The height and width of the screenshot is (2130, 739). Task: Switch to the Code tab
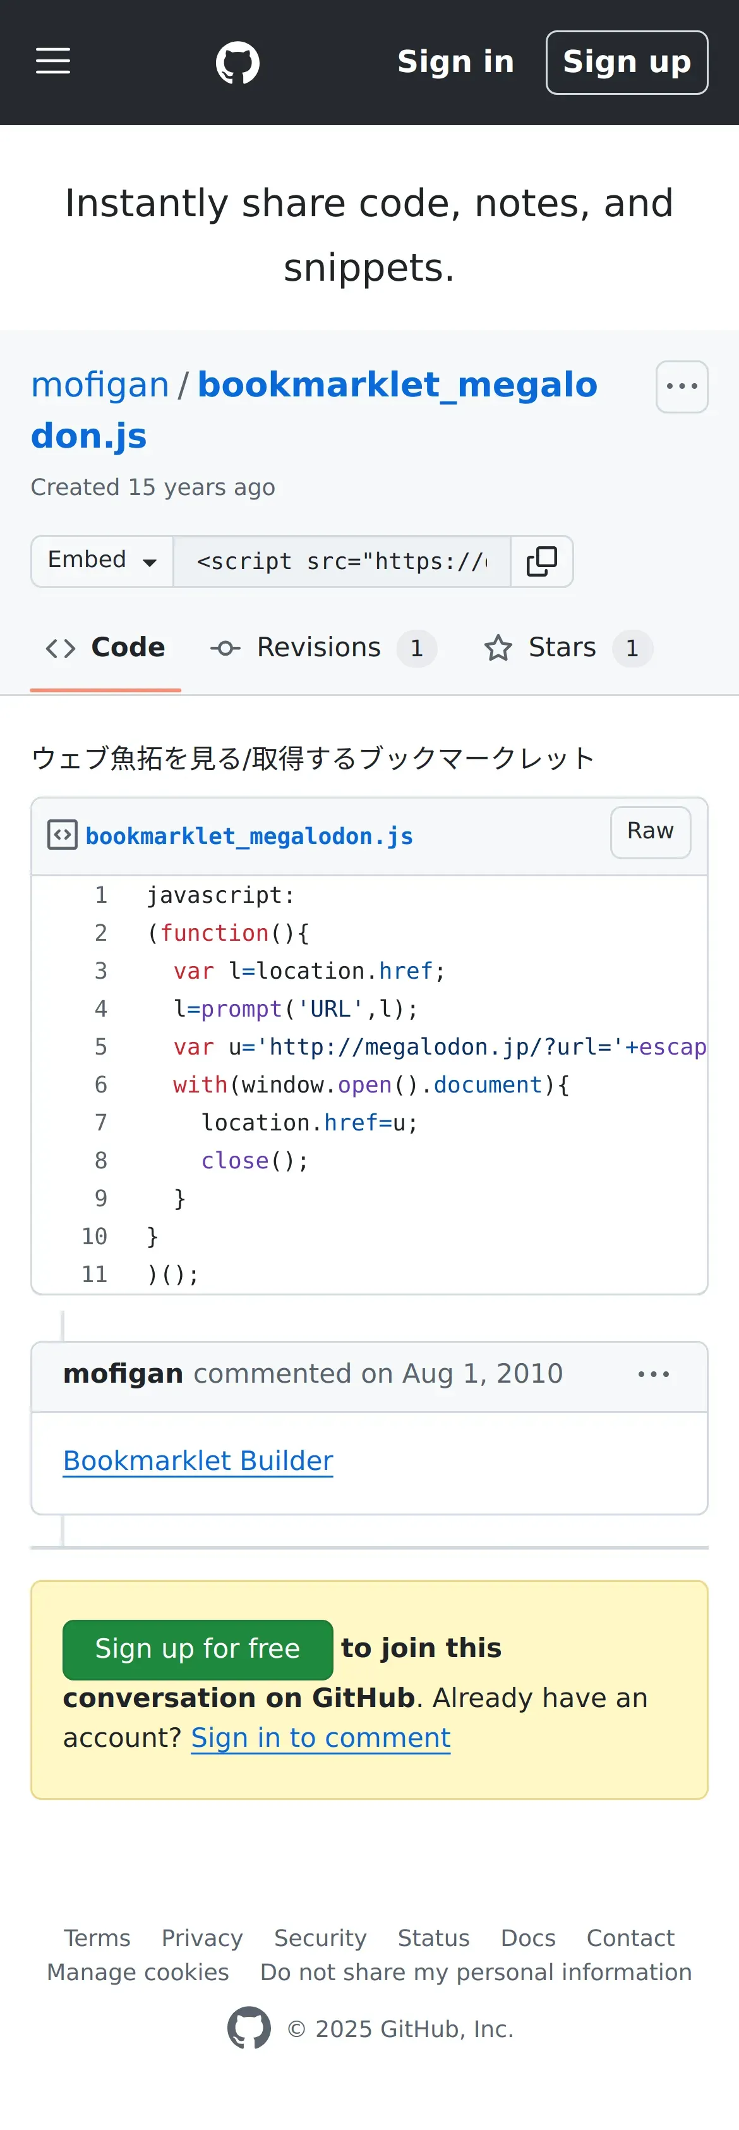(x=105, y=648)
